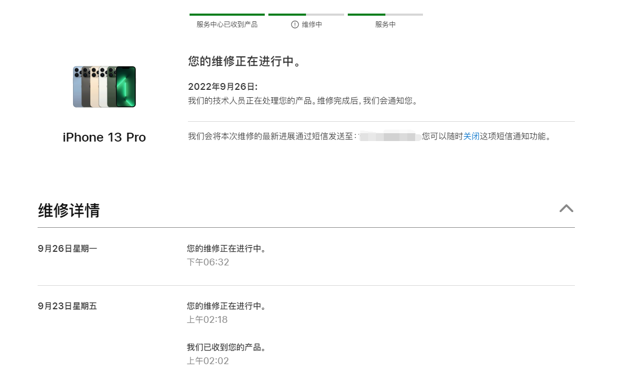Click the iPhone 13 Pro product name
Viewport: 624px width, 373px height.
[x=104, y=137]
